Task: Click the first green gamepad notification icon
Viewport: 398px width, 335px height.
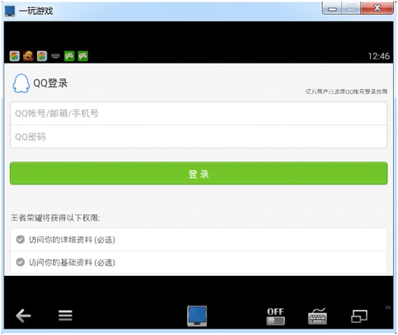Action: point(69,56)
